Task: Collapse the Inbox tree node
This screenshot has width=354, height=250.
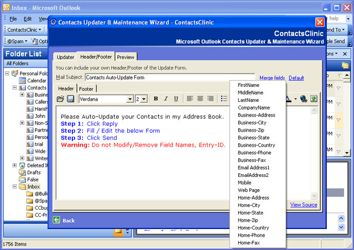Action: [x=15, y=186]
